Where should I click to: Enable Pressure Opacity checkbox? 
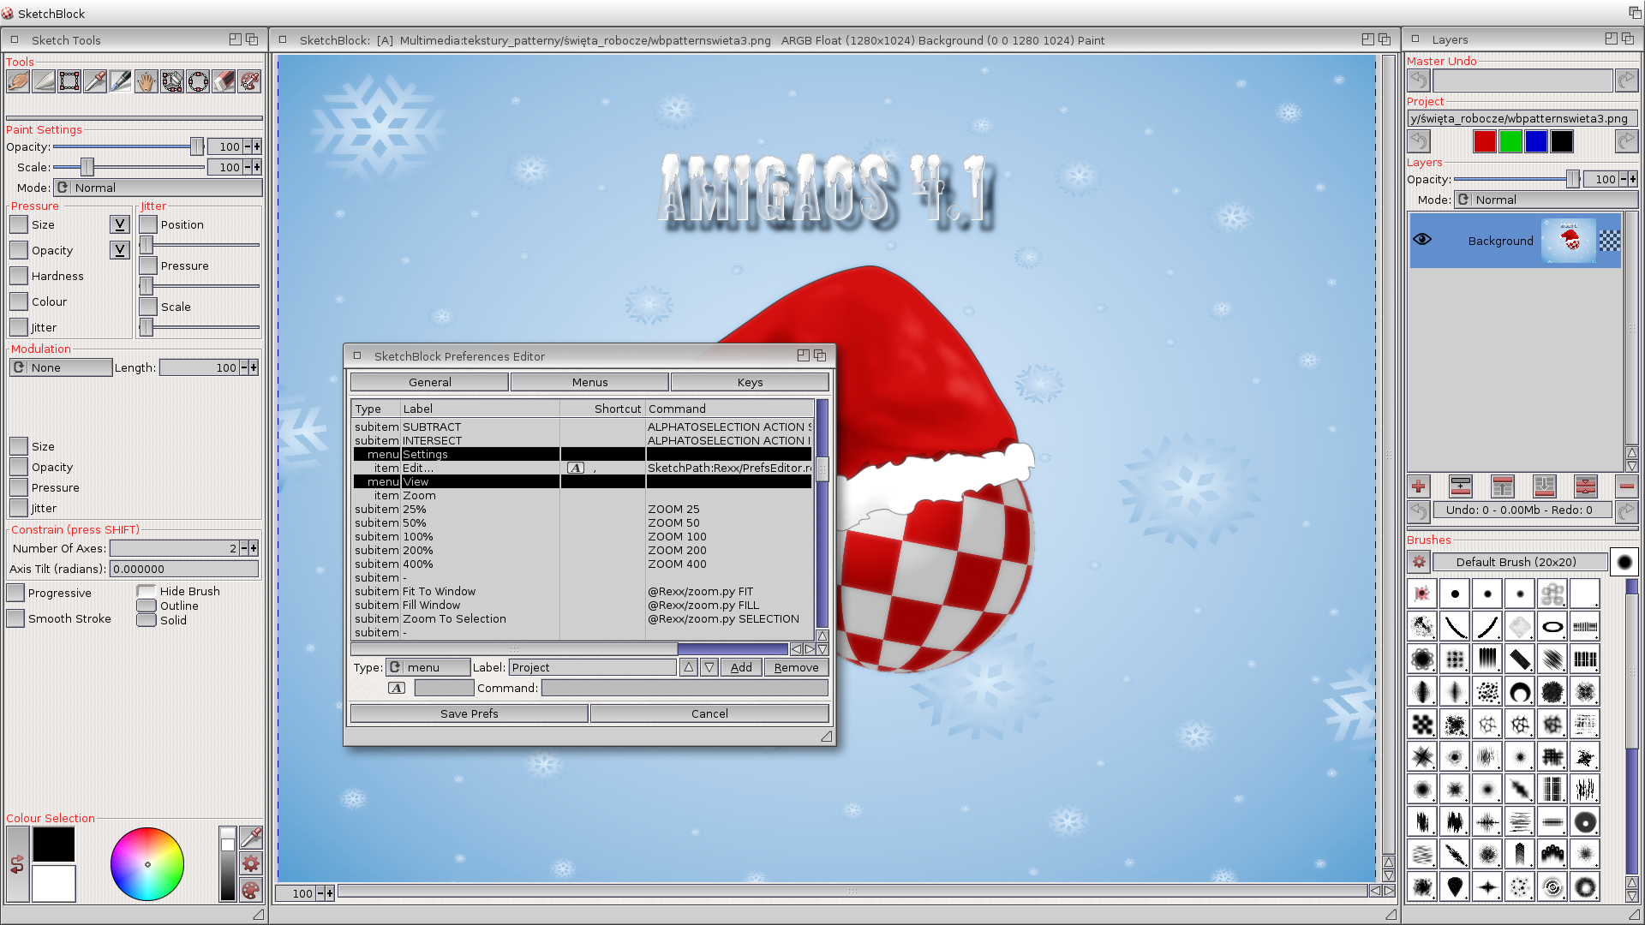coord(19,250)
